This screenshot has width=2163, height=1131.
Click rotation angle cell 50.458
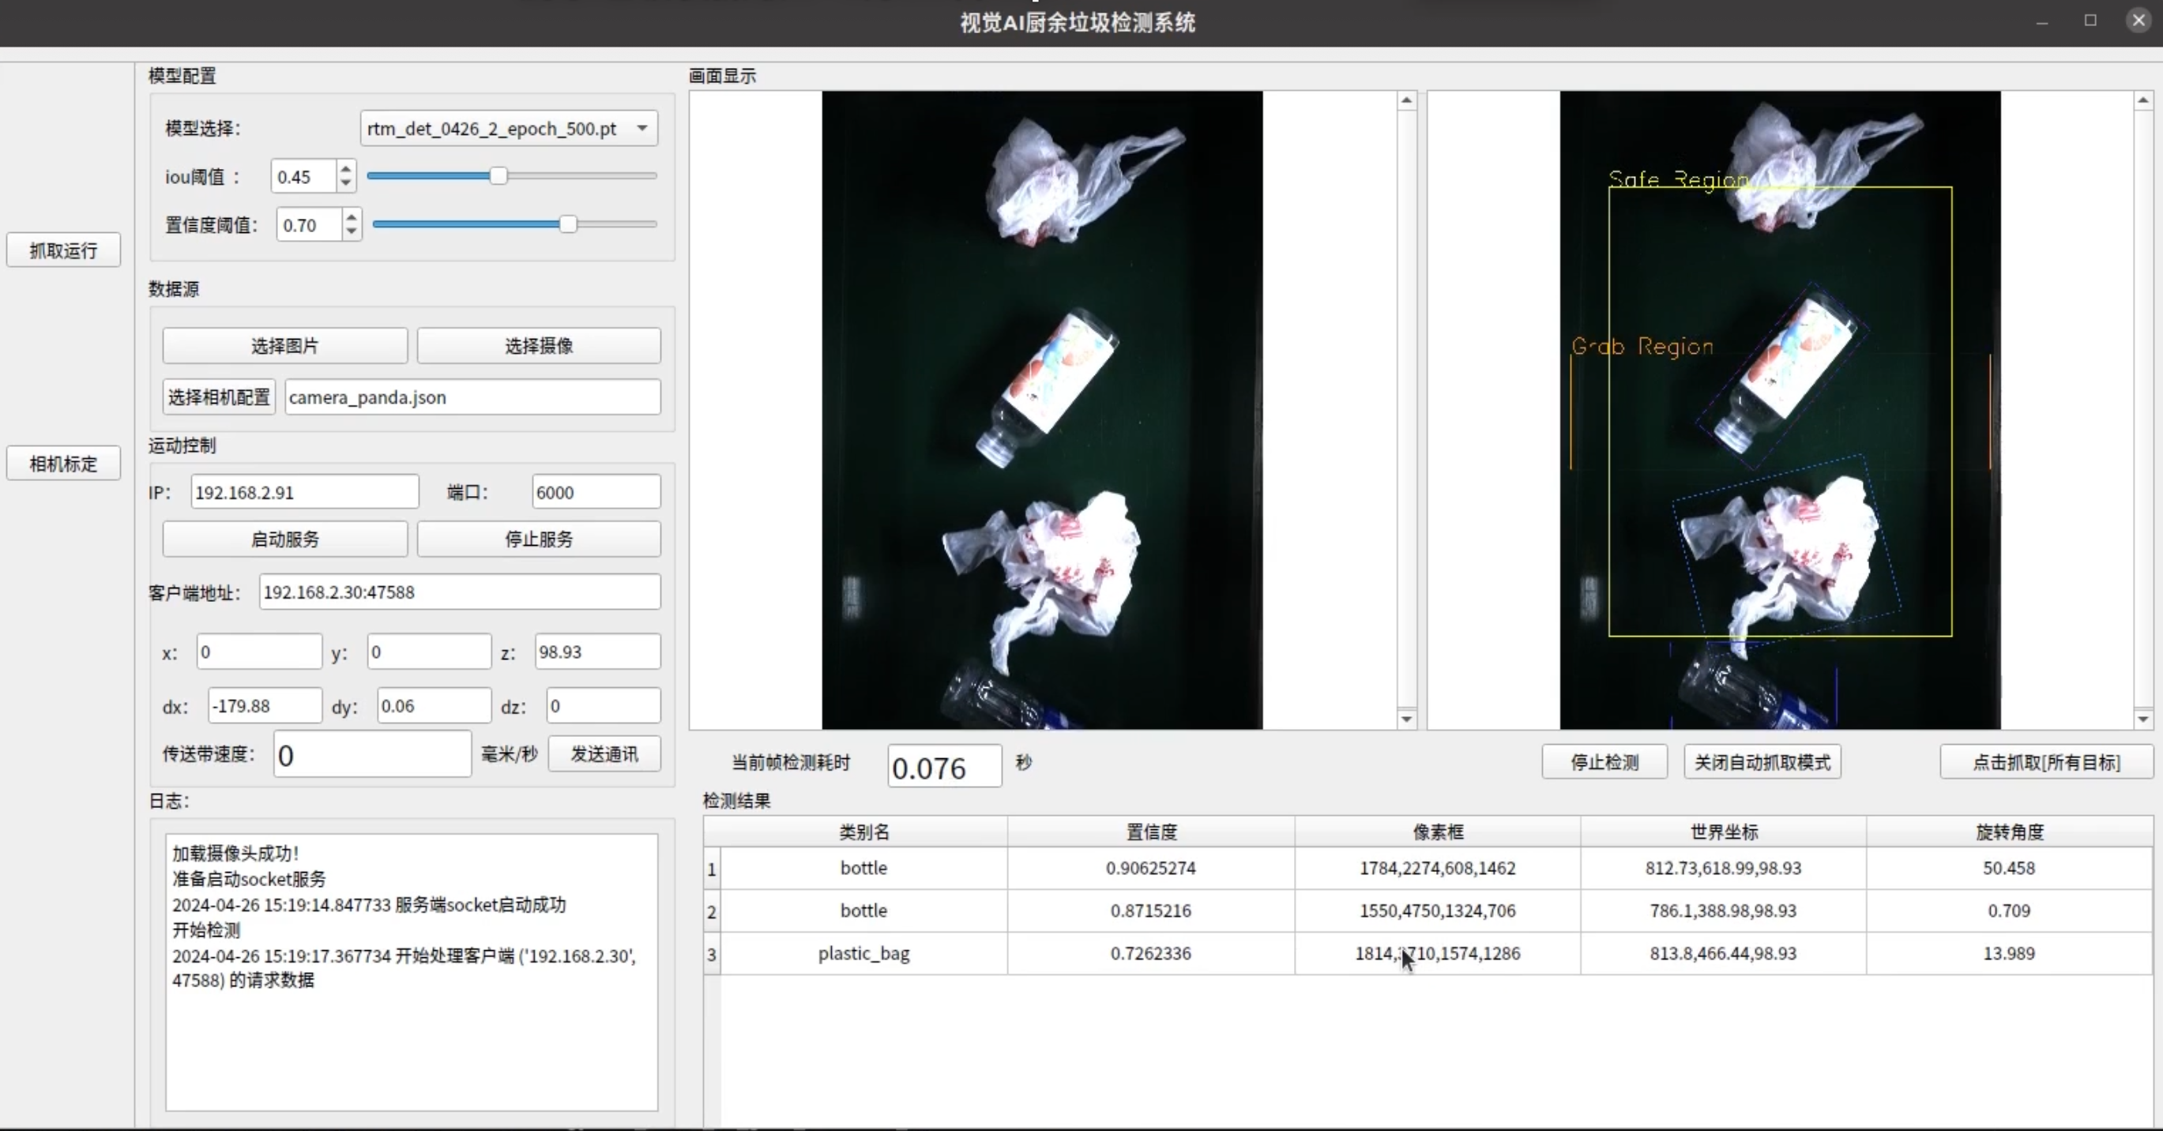pos(2009,868)
